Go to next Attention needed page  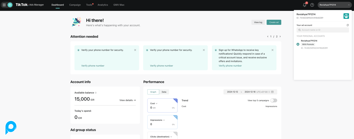click(x=280, y=37)
